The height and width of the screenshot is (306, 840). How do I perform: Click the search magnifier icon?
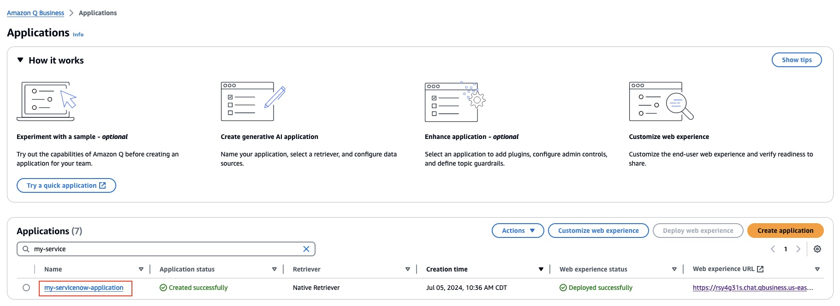click(26, 249)
